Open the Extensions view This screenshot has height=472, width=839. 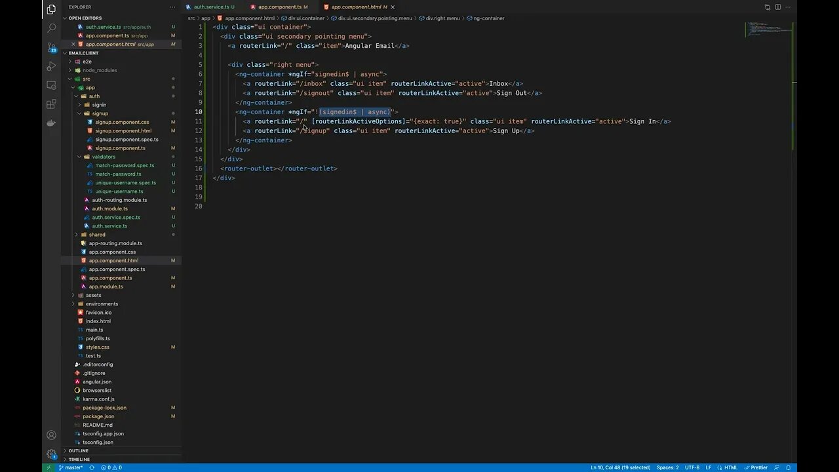tap(51, 104)
